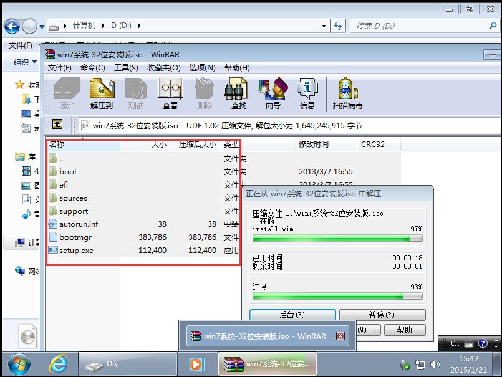Open the media player taskbar icon

tap(196, 365)
